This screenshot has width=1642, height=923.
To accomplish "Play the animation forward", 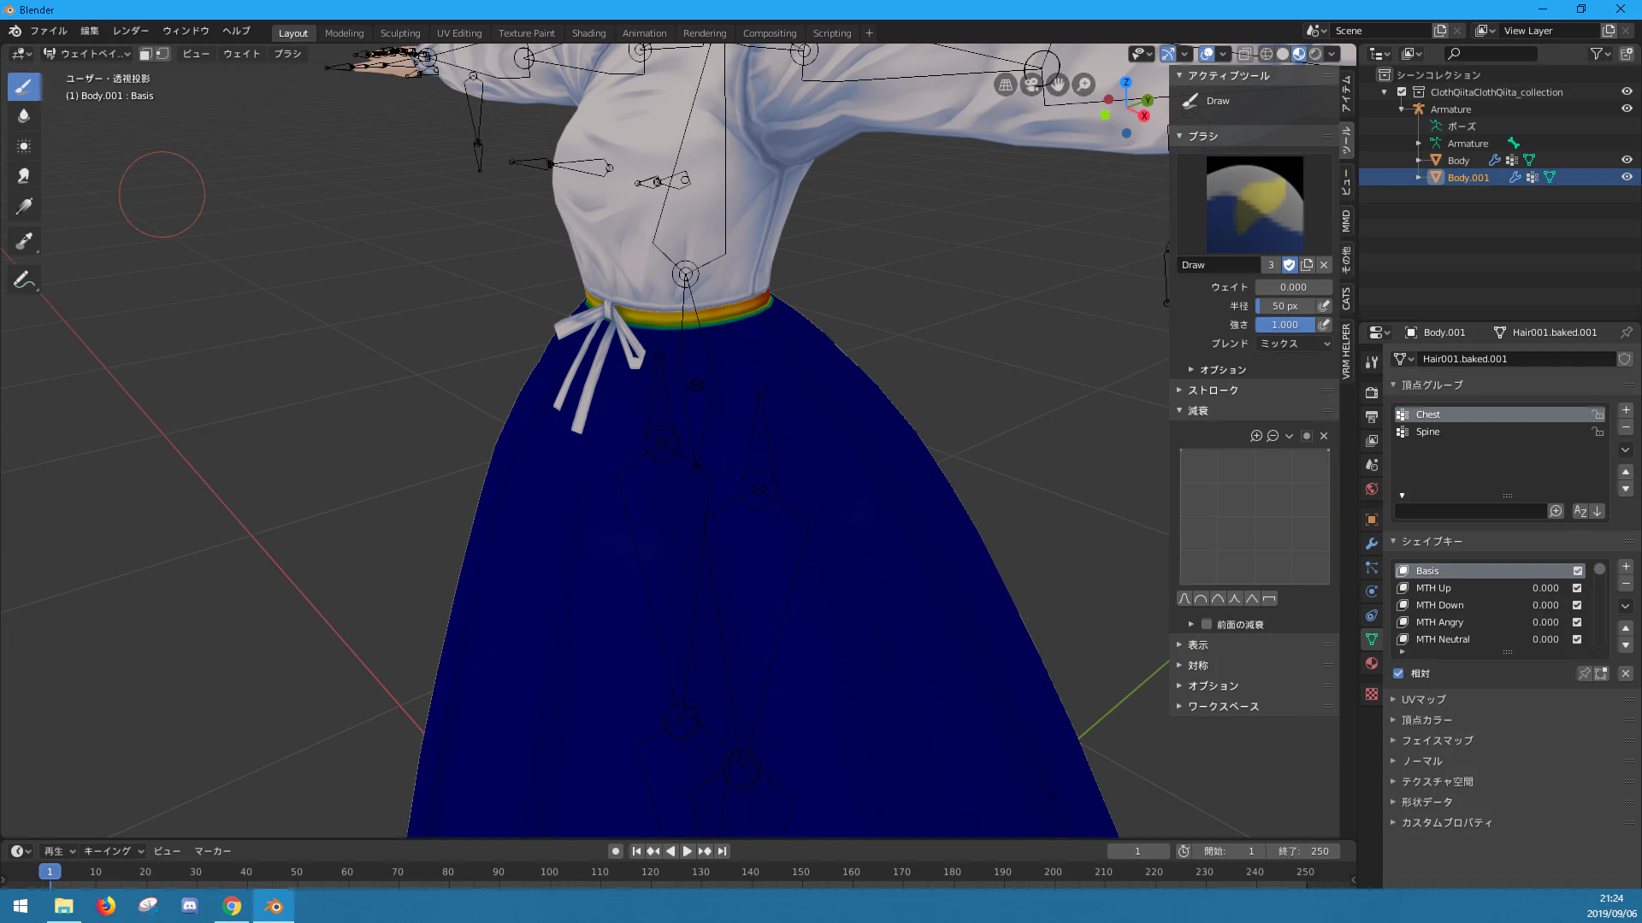I will click(x=687, y=851).
